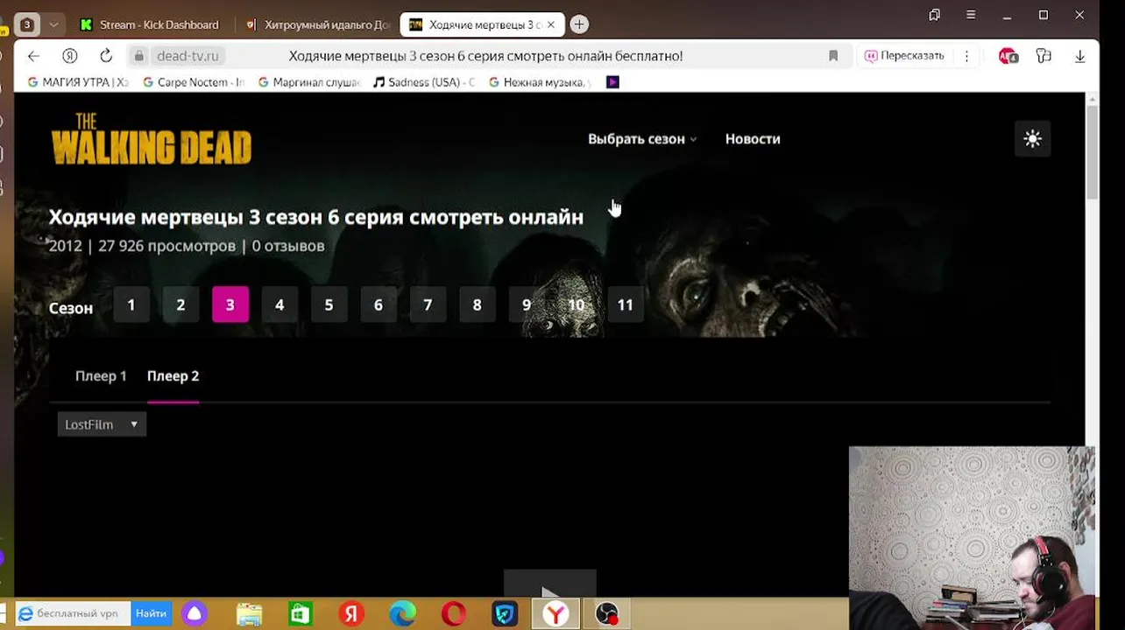Open the purple play icon bookmark

click(x=612, y=82)
